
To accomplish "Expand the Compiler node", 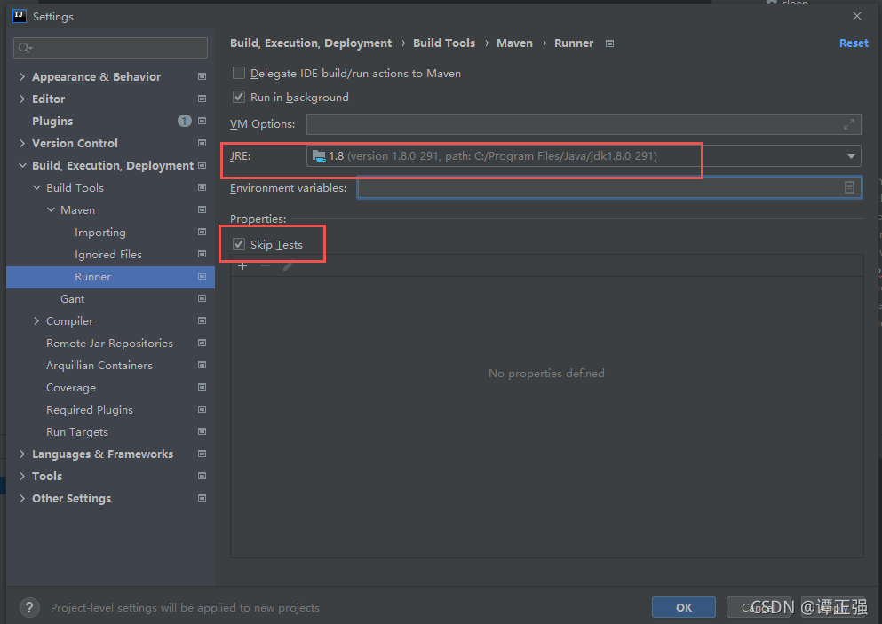I will point(36,321).
